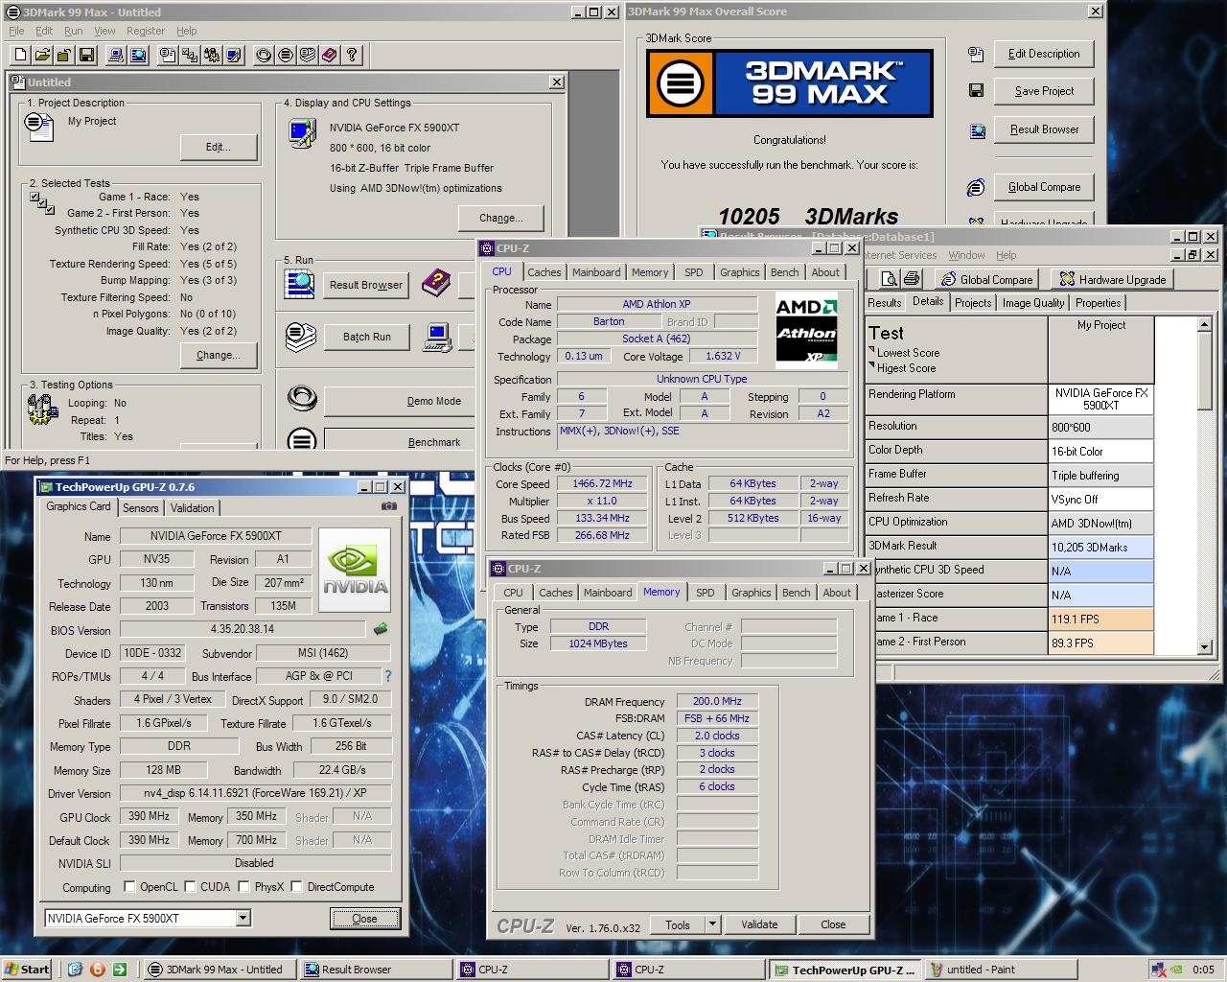
Task: Click the computer system info icon in 3DMark toolbar
Action: (116, 56)
